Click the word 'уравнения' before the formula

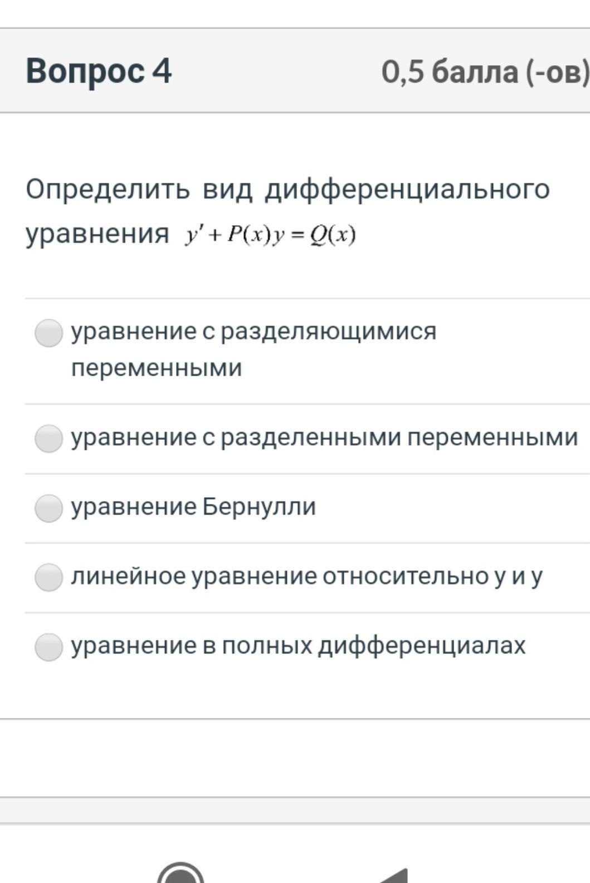pyautogui.click(x=97, y=234)
